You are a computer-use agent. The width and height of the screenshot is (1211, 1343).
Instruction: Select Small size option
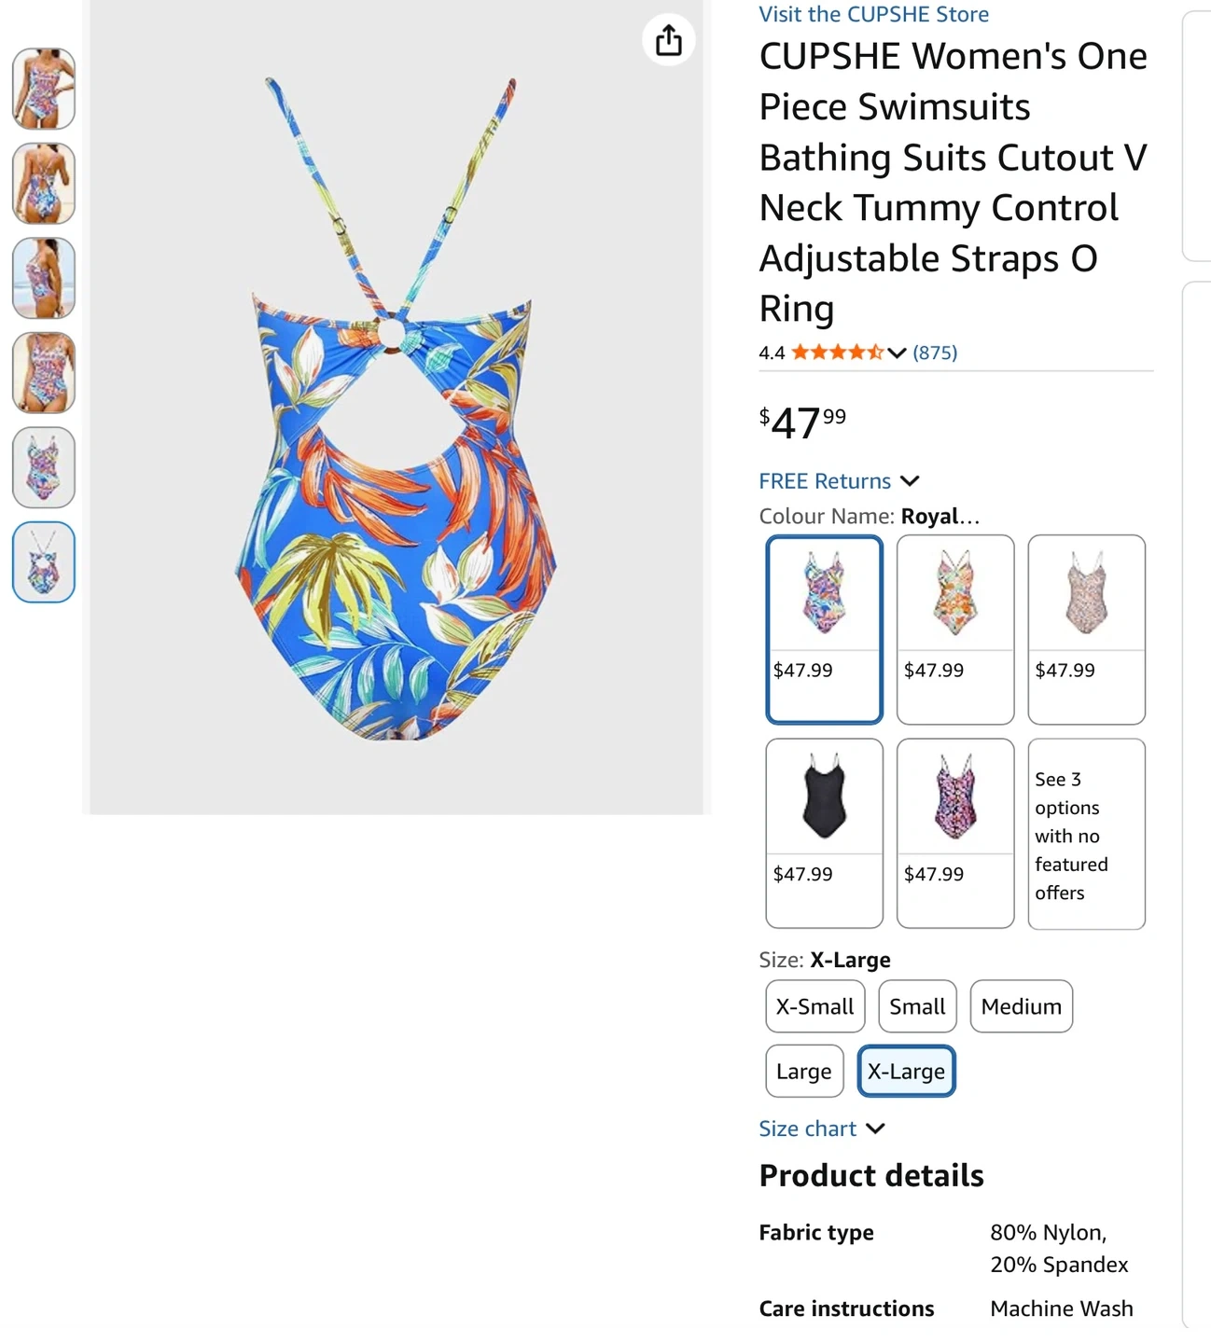point(917,1006)
